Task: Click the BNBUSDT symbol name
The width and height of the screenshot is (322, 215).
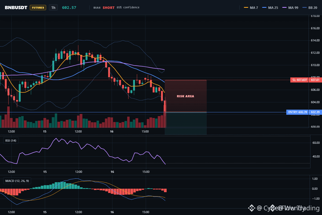Action: 16,8
